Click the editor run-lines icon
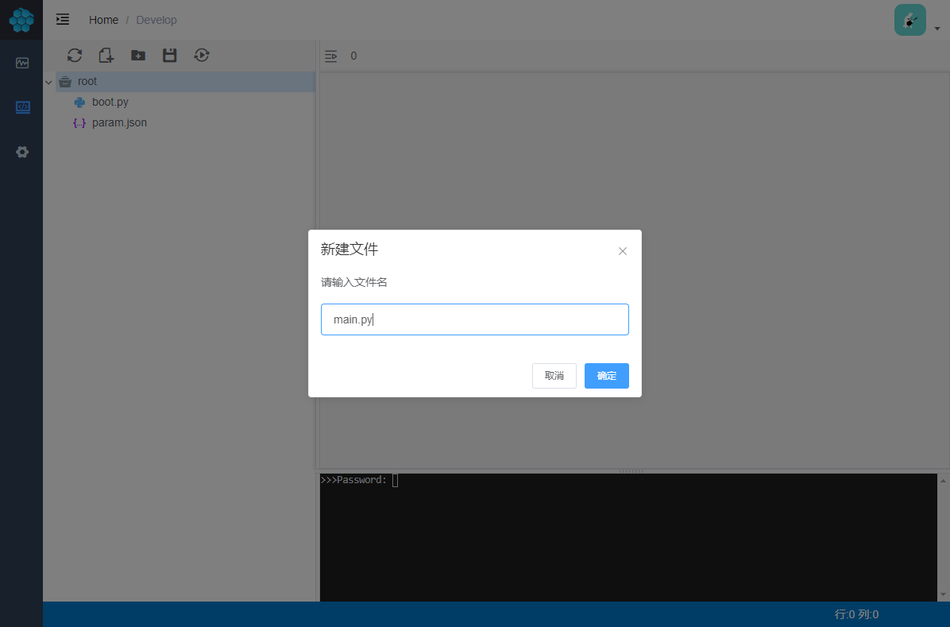Viewport: 950px width, 627px height. coord(330,56)
